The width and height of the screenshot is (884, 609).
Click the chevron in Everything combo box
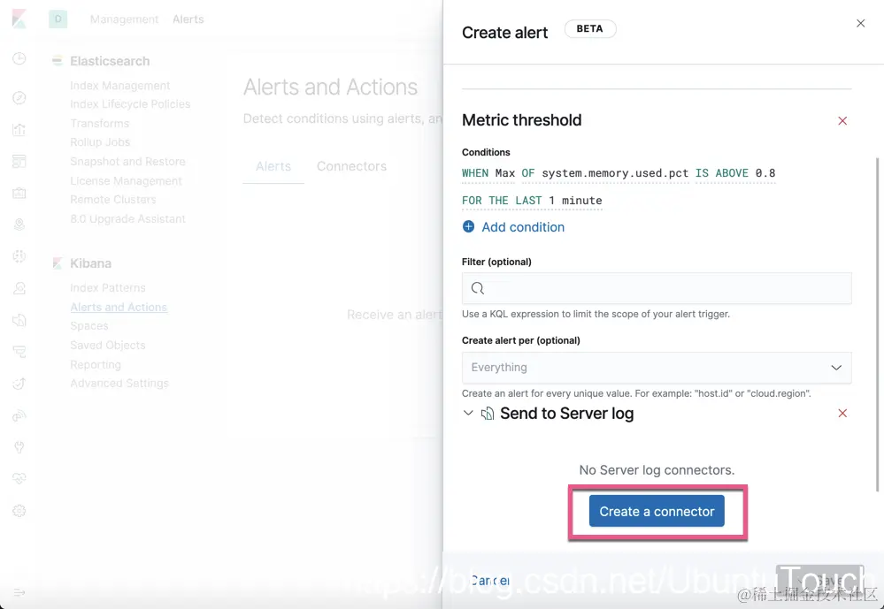[x=836, y=368]
